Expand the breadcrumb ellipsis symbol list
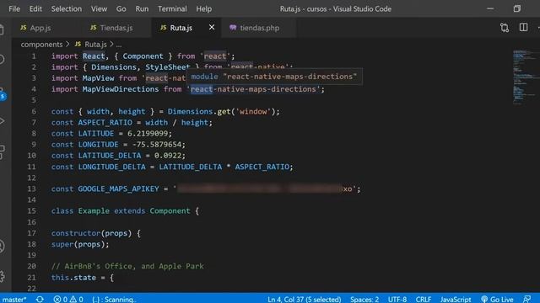 (x=119, y=45)
